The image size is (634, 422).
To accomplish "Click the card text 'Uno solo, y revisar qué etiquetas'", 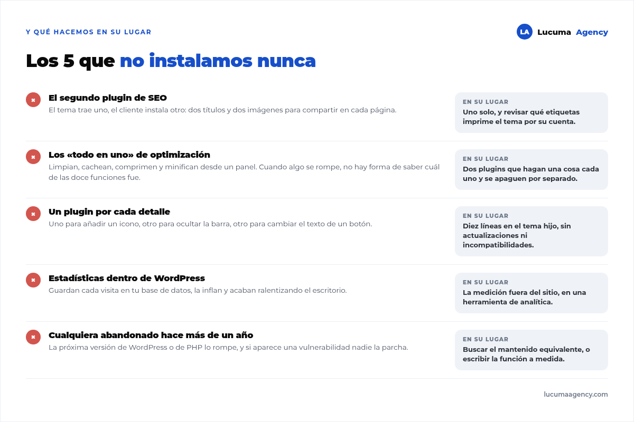I will coord(521,117).
